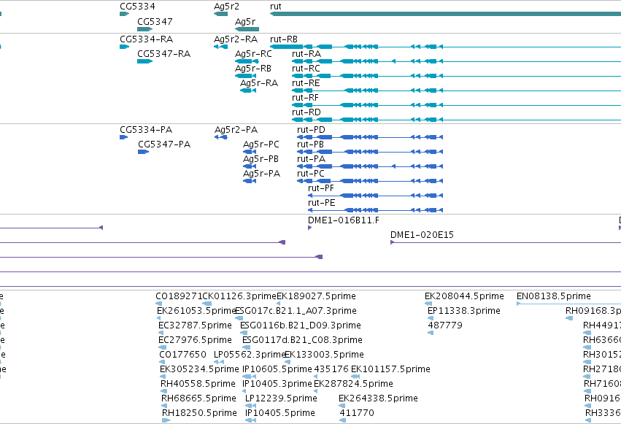
Task: Click EST LP12239.5prime
Action: (281, 399)
